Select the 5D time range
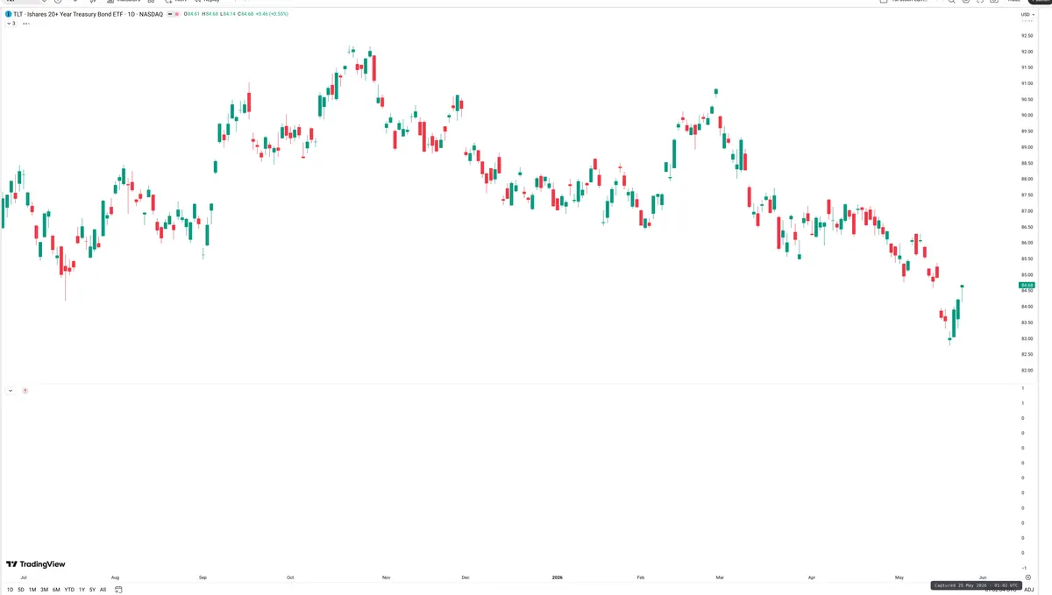This screenshot has height=595, width=1052. pyautogui.click(x=21, y=590)
